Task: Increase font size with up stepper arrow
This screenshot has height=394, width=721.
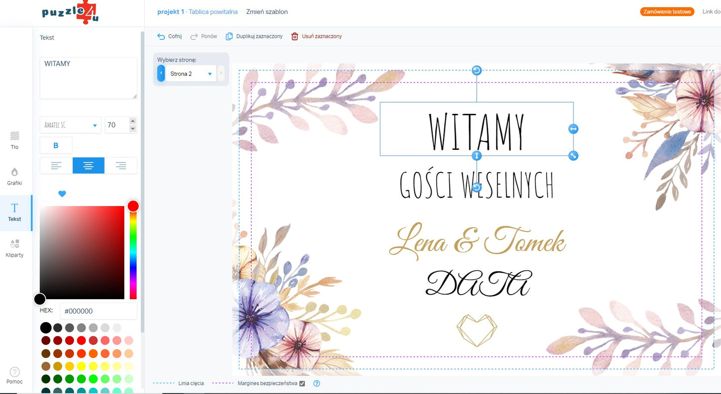Action: (x=132, y=121)
